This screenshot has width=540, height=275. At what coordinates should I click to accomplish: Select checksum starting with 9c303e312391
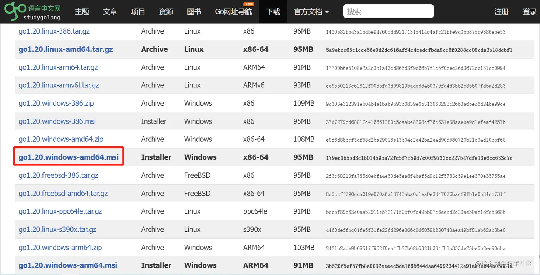[x=416, y=104]
